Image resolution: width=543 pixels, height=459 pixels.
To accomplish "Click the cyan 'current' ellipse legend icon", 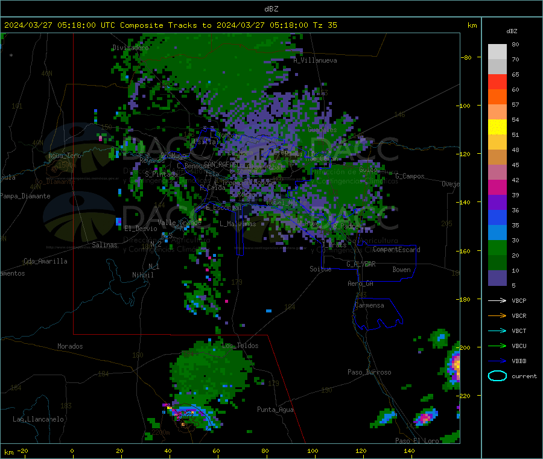I will coord(497,376).
